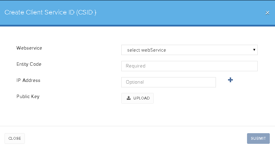
Task: Click the Public Key label
Action: [x=28, y=97]
